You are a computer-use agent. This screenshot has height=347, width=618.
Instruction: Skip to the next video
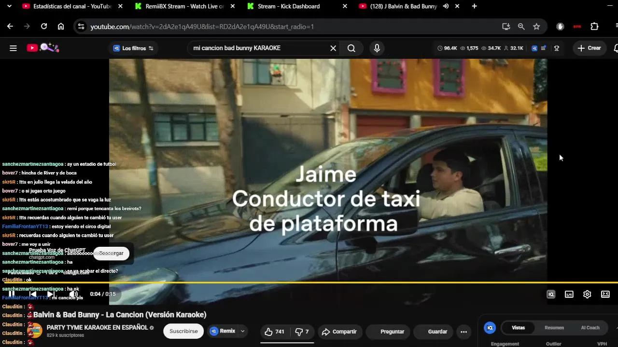tap(50, 294)
